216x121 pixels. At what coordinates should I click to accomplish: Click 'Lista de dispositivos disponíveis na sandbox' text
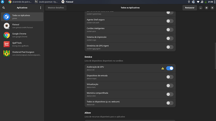point(104,61)
